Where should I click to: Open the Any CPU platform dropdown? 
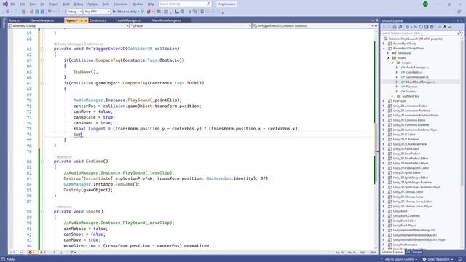(97, 12)
